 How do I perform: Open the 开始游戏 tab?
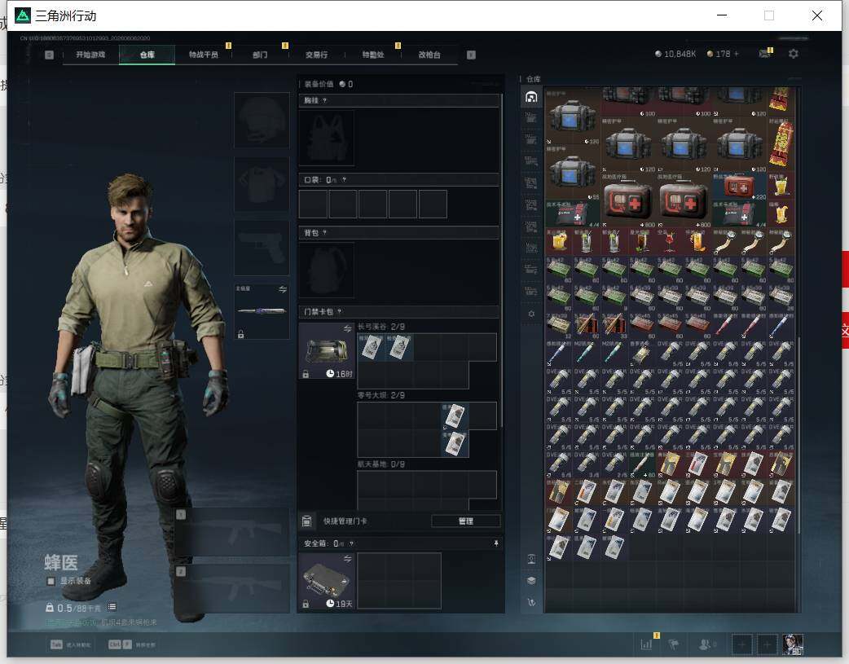(90, 55)
